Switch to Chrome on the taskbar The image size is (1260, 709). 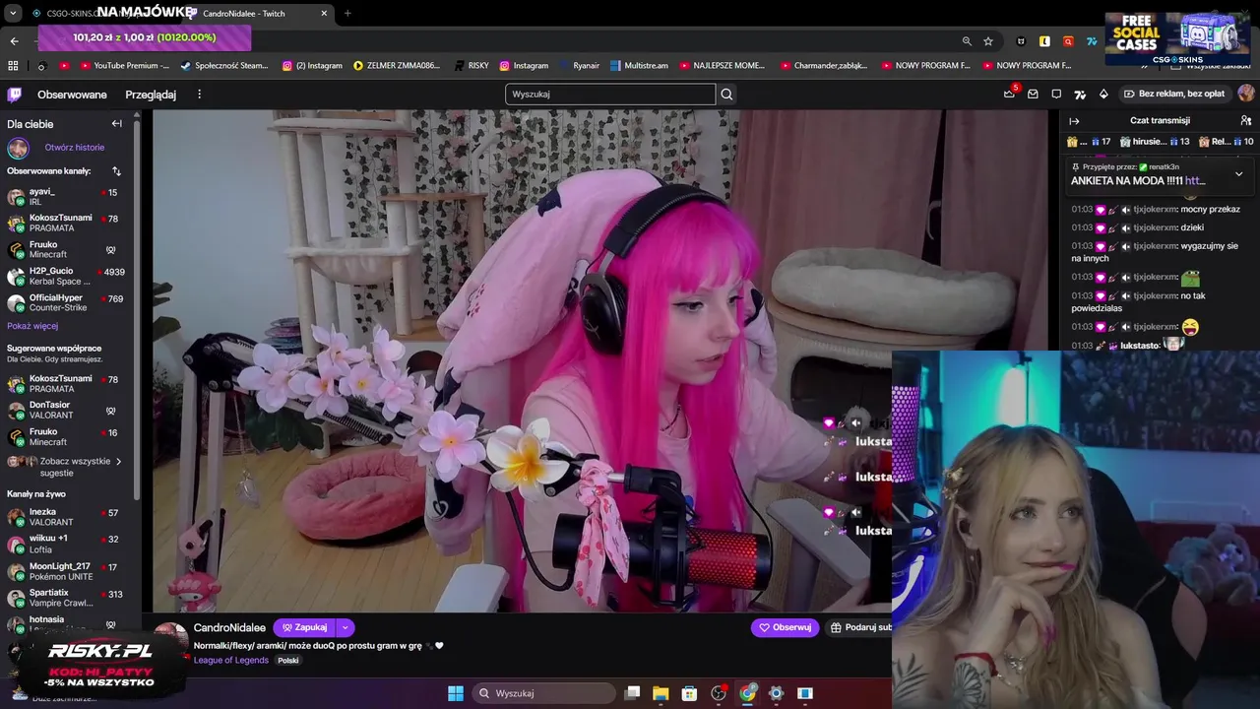click(748, 693)
